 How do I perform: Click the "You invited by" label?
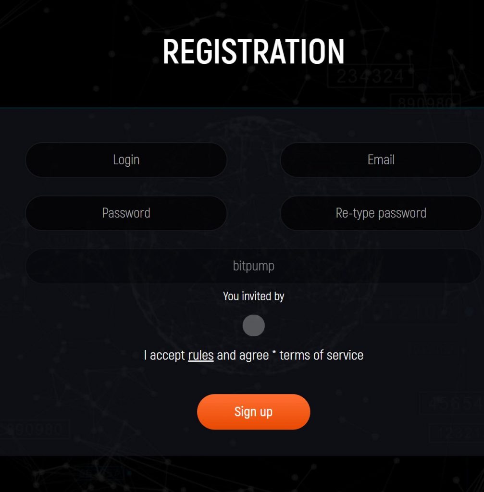coord(254,296)
